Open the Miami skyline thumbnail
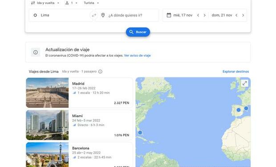 [47, 125]
